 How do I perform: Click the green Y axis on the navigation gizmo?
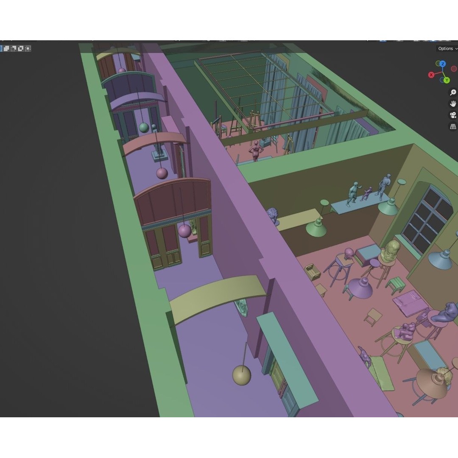tap(447, 80)
